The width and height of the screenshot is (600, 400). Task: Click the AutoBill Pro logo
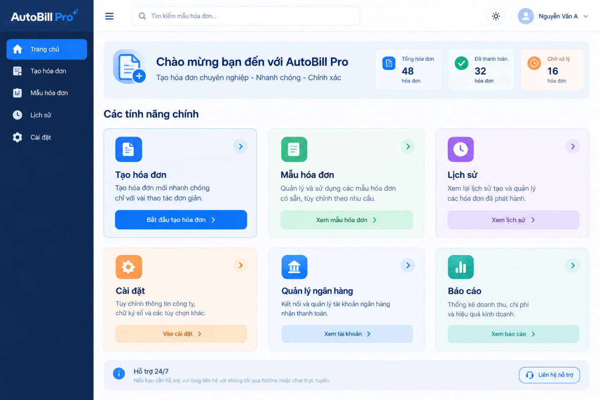[x=45, y=16]
